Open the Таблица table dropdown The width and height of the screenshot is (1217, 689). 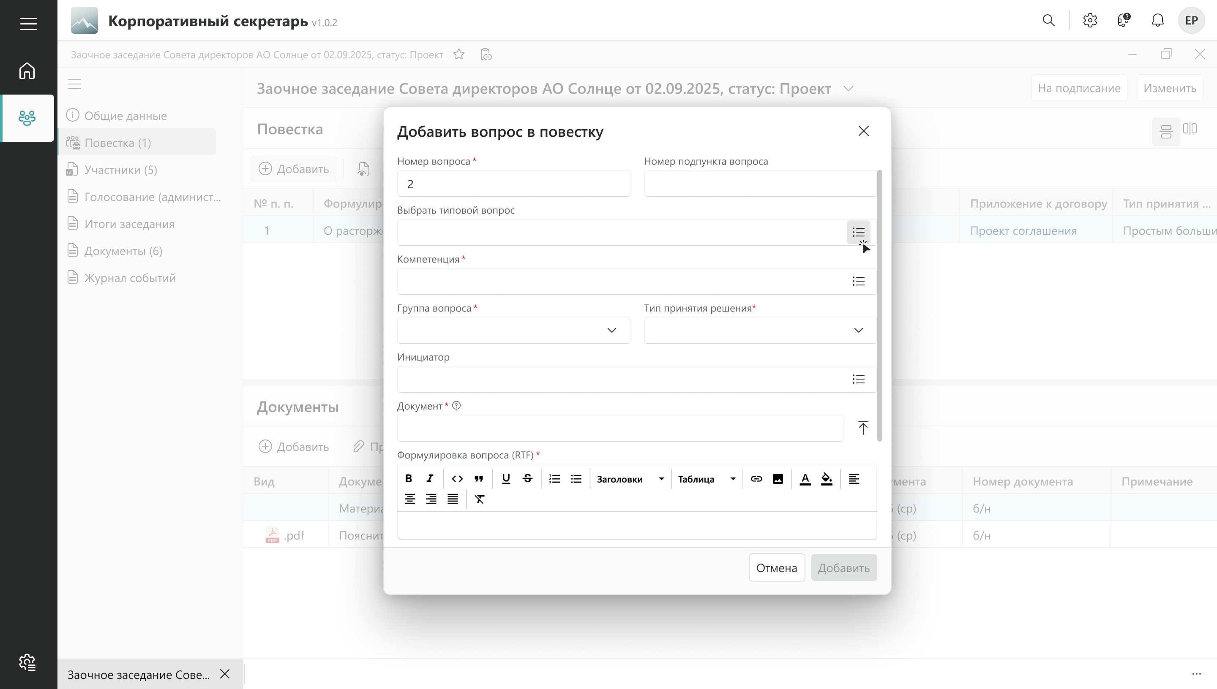706,479
